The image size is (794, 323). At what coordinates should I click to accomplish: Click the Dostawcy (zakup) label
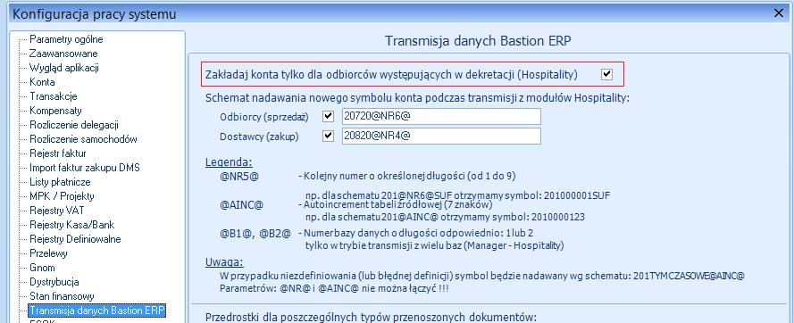(259, 137)
